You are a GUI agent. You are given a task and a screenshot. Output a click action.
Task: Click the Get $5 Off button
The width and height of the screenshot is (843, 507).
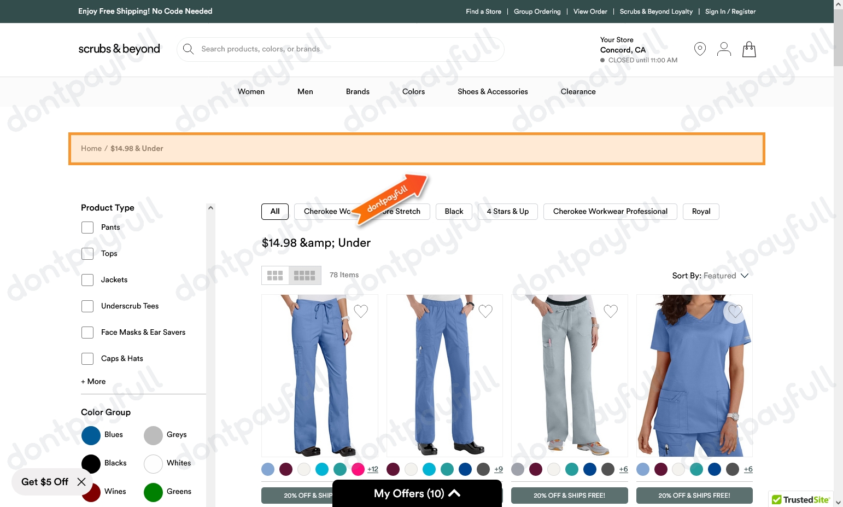pyautogui.click(x=45, y=482)
